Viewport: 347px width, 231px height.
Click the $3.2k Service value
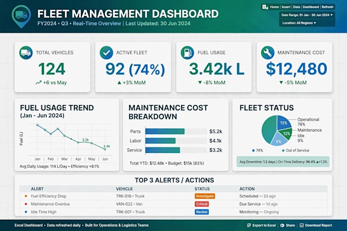click(x=216, y=150)
